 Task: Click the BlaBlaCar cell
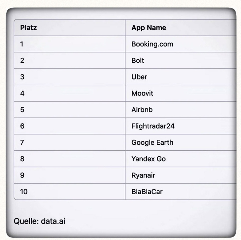click(147, 192)
